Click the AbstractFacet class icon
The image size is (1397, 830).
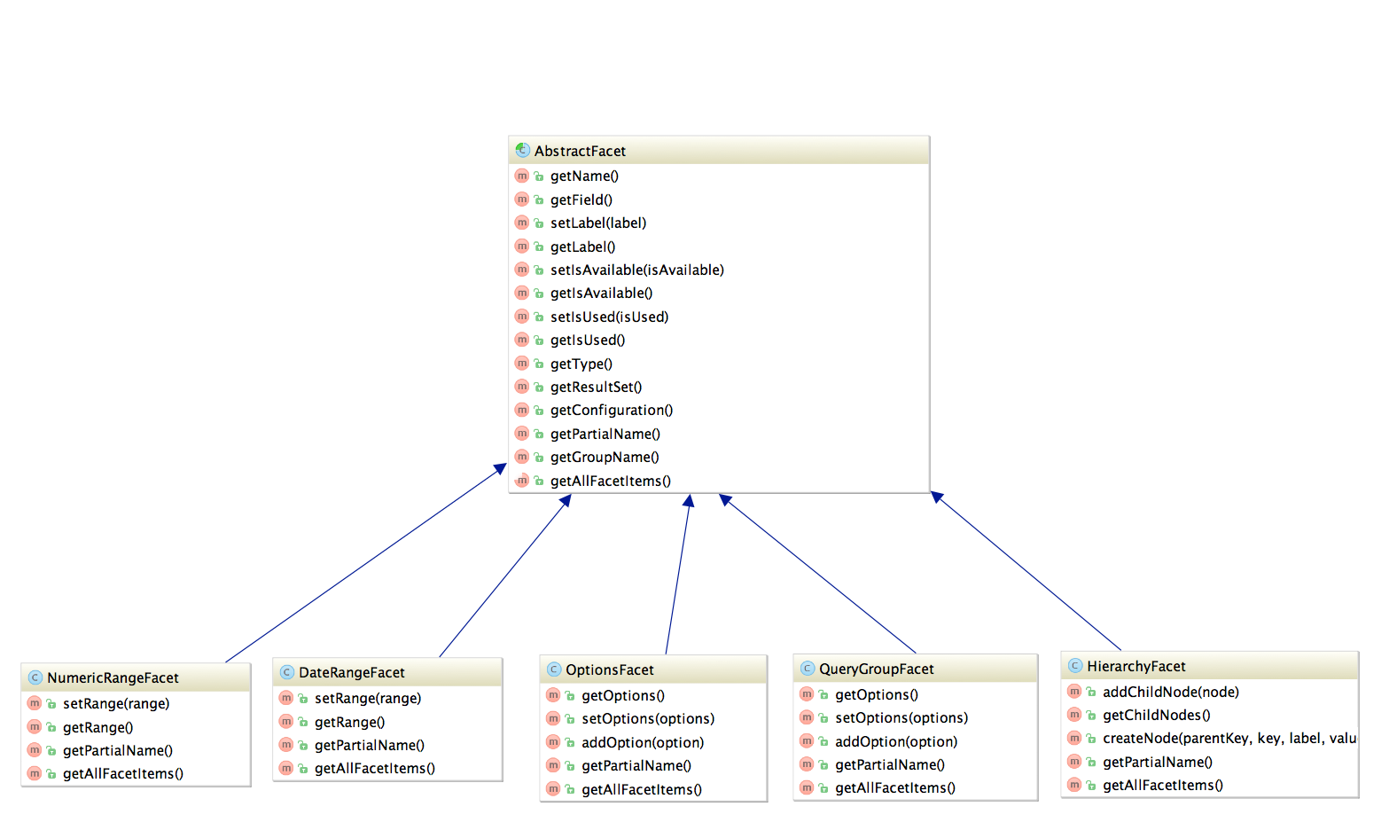523,151
